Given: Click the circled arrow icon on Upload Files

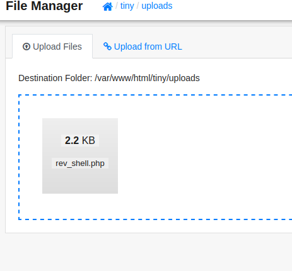Looking at the screenshot, I should (26, 47).
